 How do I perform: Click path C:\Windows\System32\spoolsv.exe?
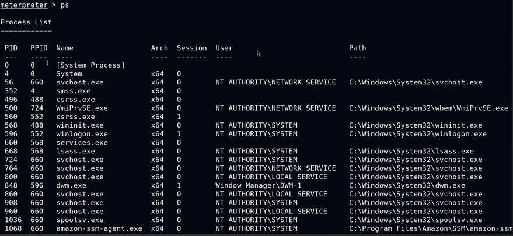416,220
